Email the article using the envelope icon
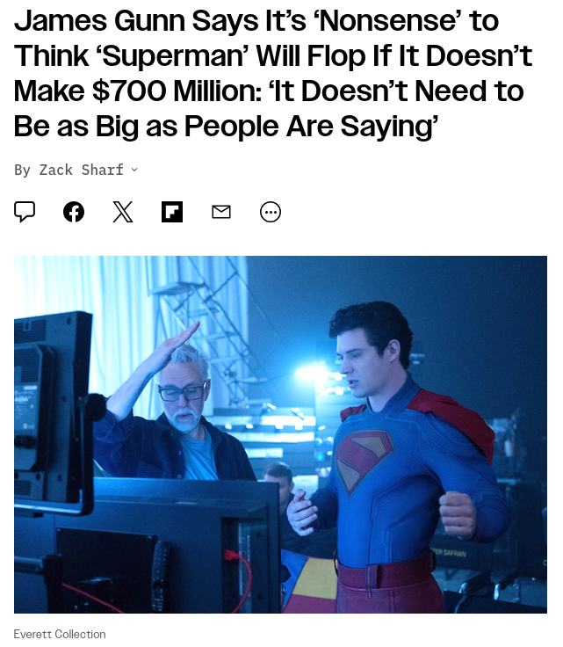This screenshot has width=563, height=647. point(221,212)
